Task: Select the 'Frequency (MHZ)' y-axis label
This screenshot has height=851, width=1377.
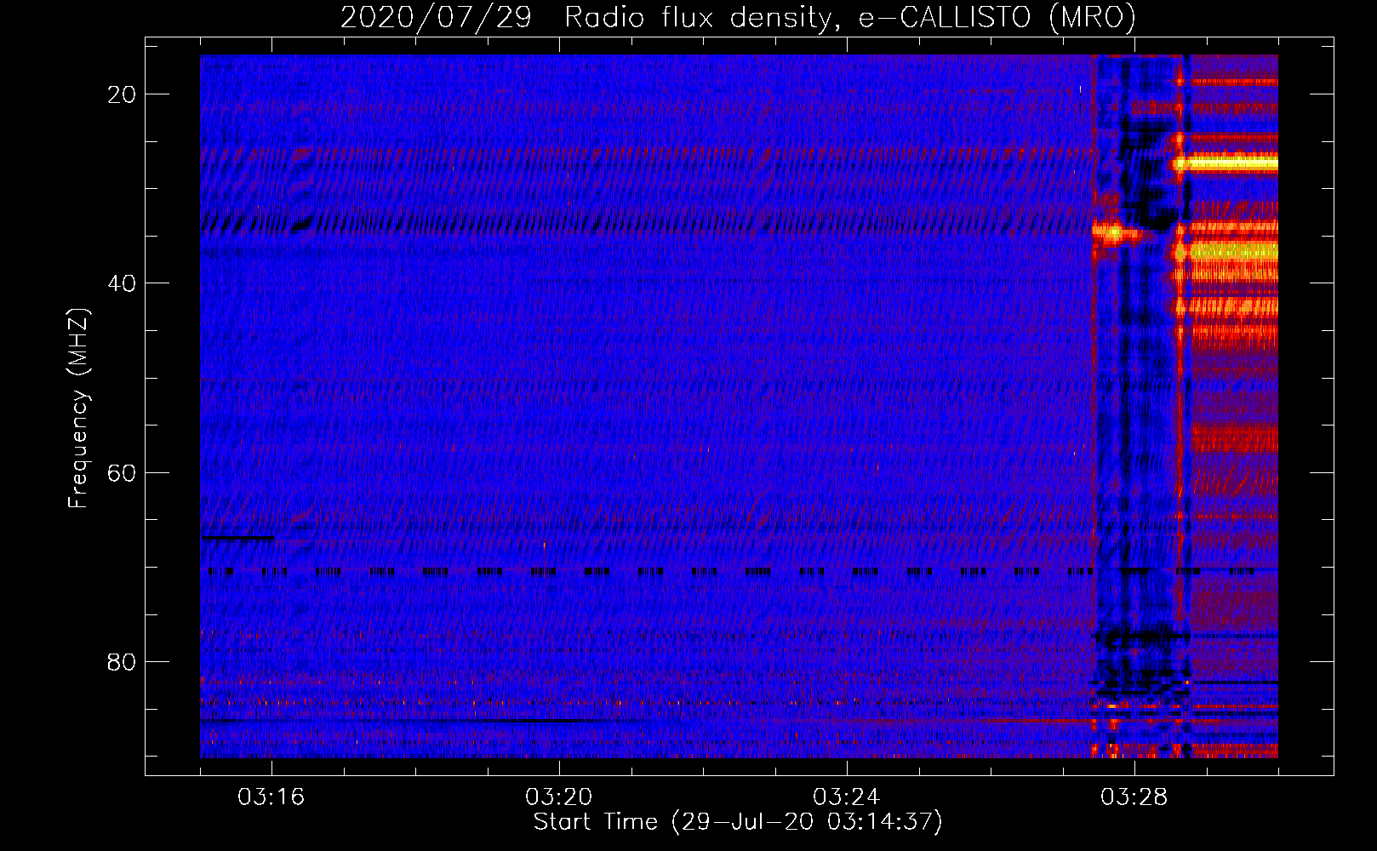Action: [x=78, y=408]
